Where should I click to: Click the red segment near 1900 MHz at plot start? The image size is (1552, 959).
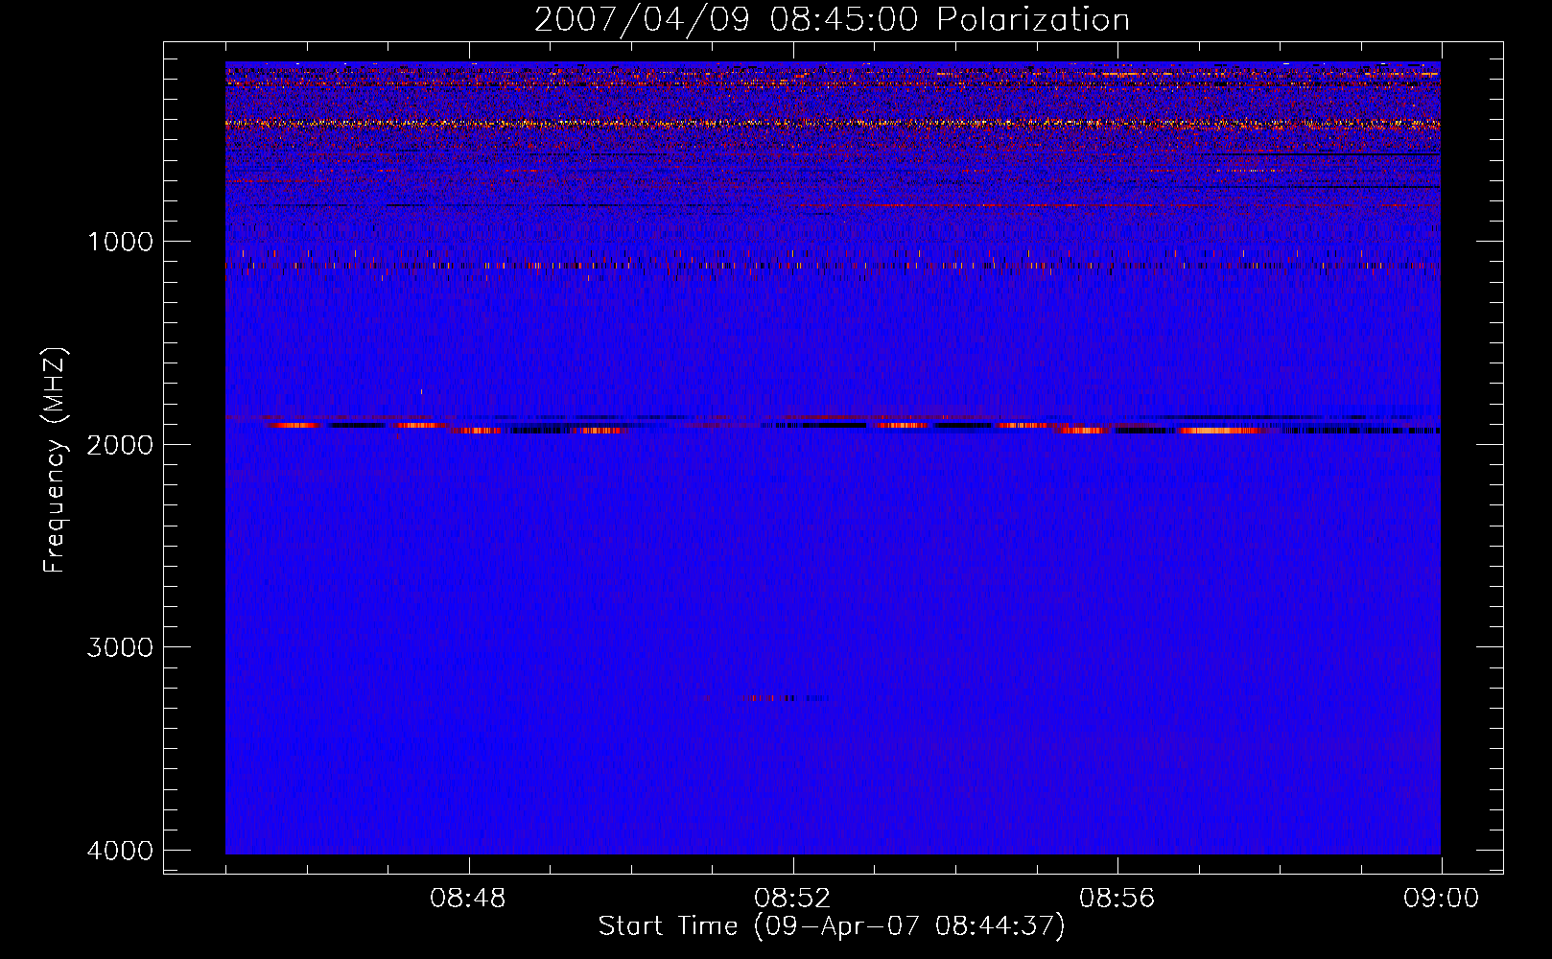pos(293,425)
